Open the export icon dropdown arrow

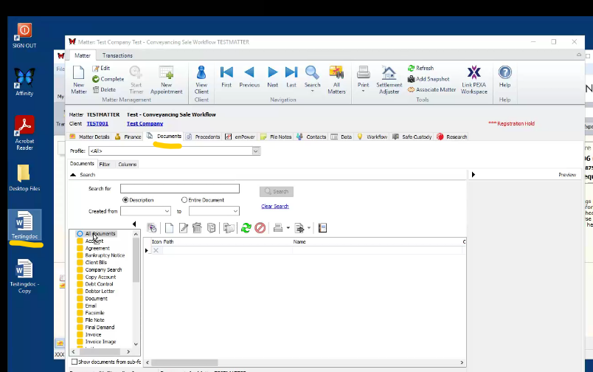tap(309, 228)
